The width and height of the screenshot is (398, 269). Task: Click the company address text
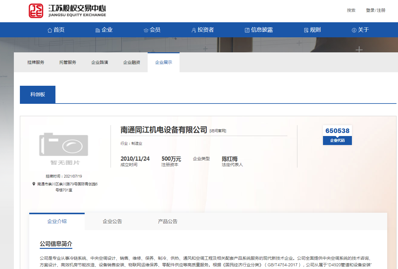point(67,187)
